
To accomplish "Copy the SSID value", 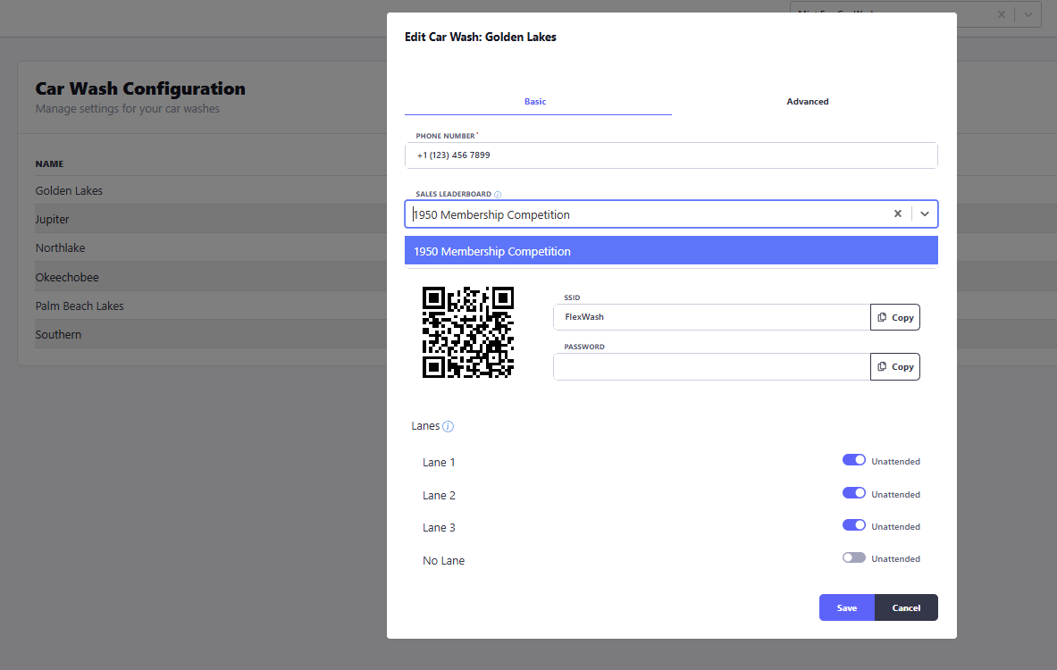I will [895, 317].
